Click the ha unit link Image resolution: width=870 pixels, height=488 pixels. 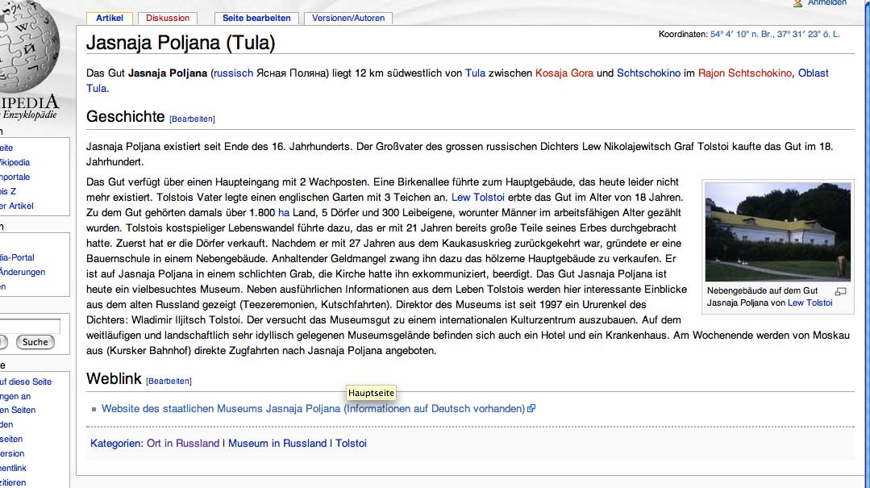pyautogui.click(x=283, y=213)
